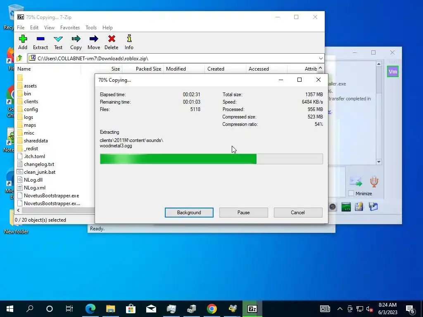Go up one folder level icon
The image size is (423, 317).
click(19, 58)
